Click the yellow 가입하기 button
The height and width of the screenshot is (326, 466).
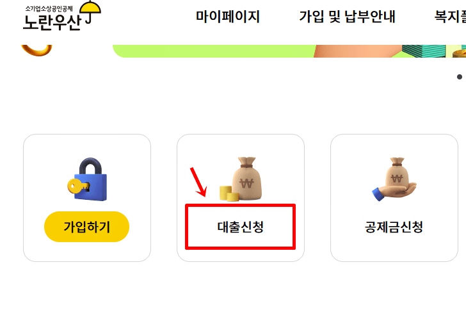87,227
